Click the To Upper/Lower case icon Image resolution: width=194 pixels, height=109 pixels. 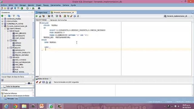pyautogui.click(x=68, y=16)
